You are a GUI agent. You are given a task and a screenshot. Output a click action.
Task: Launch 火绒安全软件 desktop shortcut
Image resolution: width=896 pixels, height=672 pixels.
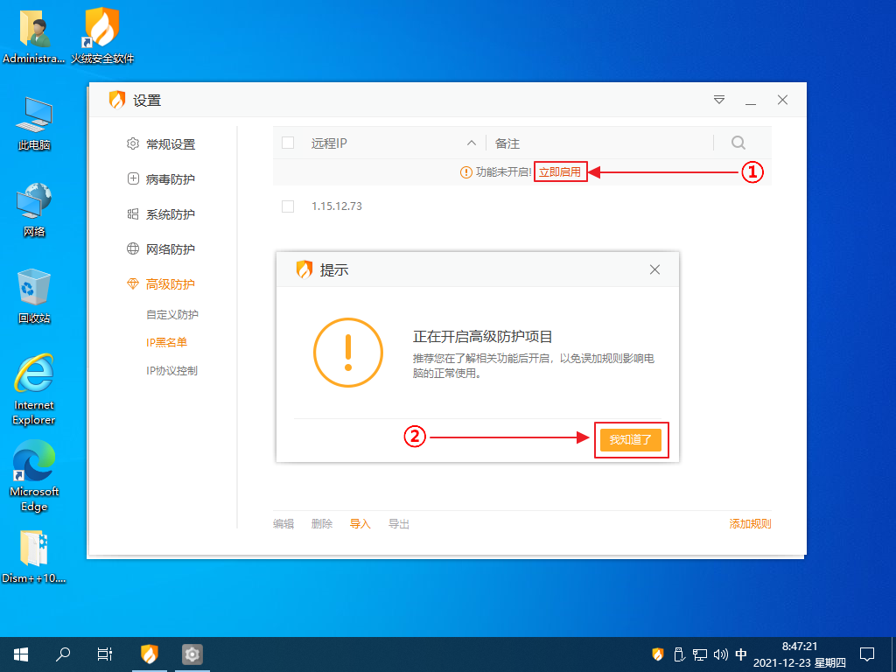(102, 34)
